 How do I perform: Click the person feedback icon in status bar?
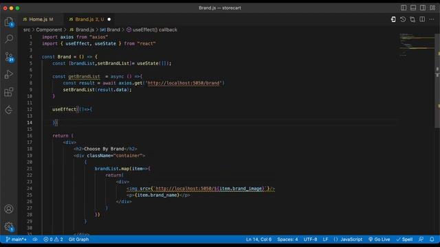tap(421, 239)
